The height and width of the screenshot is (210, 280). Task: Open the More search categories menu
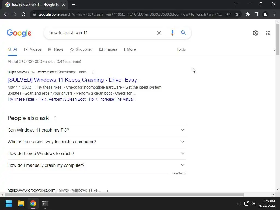[130, 49]
